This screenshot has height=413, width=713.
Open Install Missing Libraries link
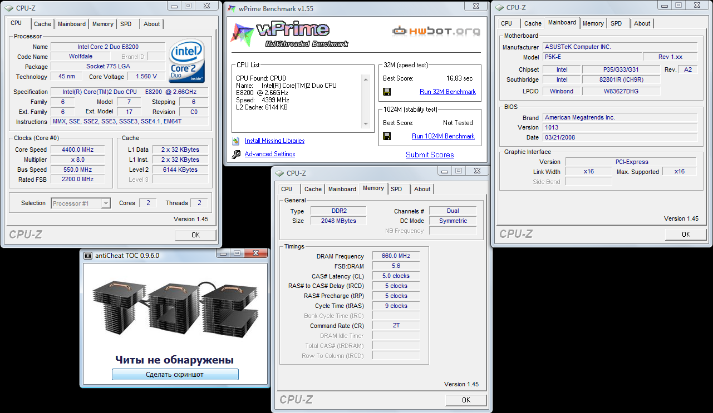coord(274,141)
